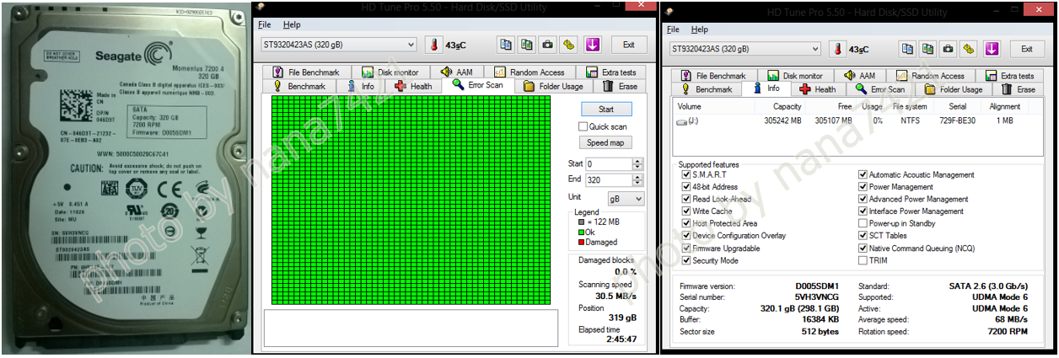Click camera save screenshot icon in Error Scan window
This screenshot has height=358, width=1059.
(547, 45)
